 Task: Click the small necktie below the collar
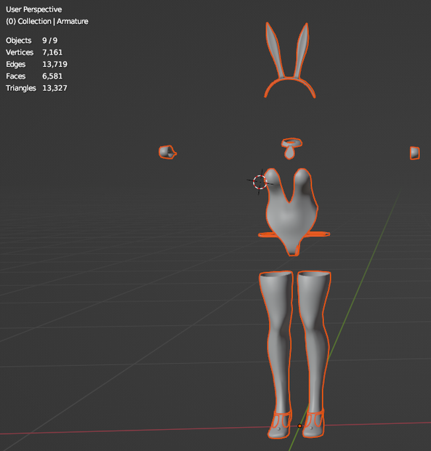click(289, 153)
